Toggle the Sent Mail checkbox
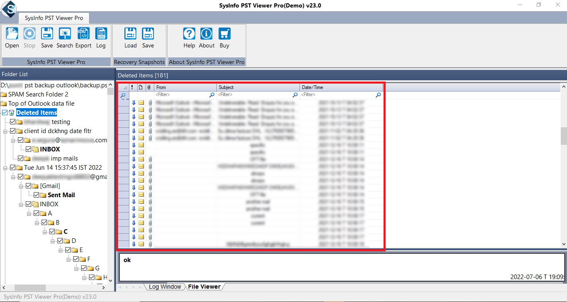Image resolution: width=567 pixels, height=302 pixels. [x=36, y=195]
